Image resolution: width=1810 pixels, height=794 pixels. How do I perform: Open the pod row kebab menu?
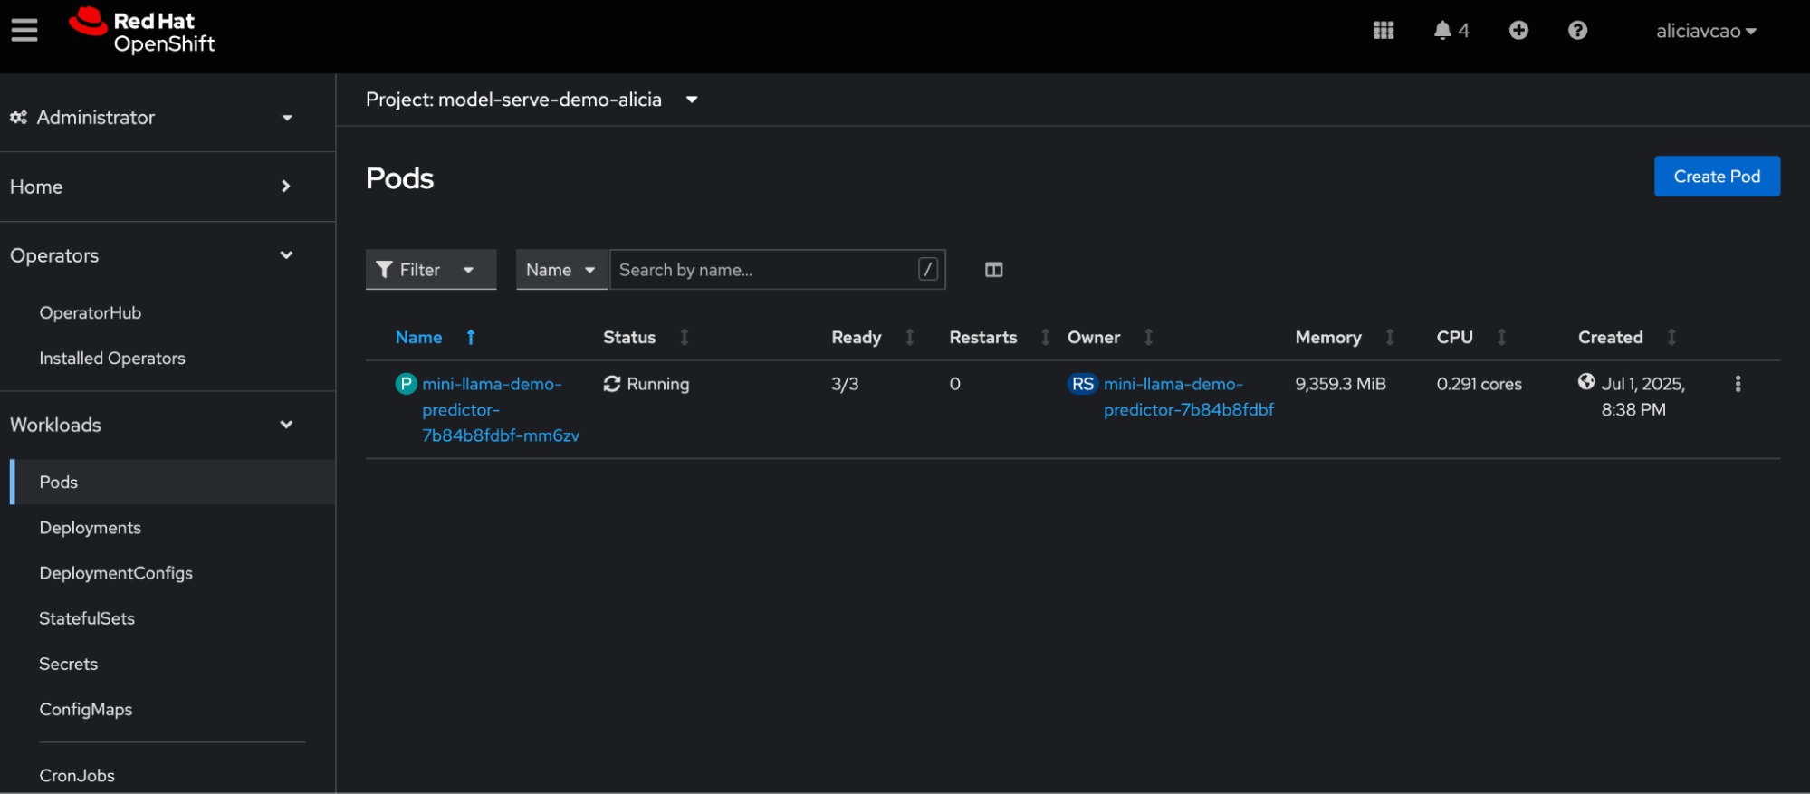click(x=1738, y=384)
